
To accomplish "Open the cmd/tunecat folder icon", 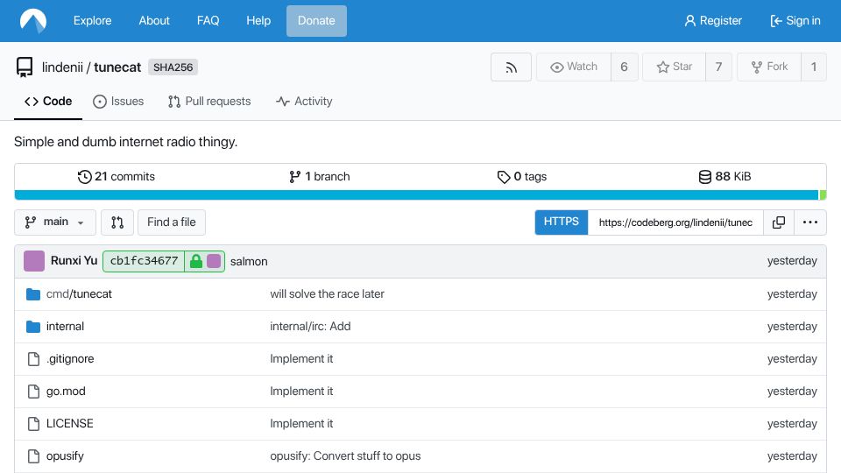I will pos(33,294).
